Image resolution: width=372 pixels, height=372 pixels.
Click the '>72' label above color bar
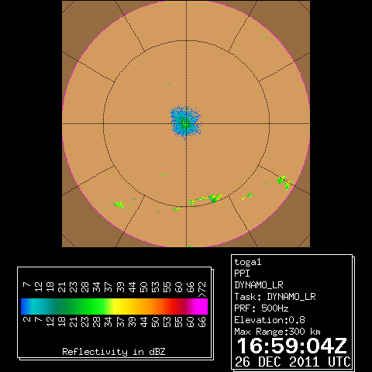coord(202,289)
